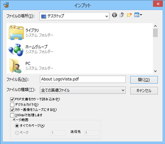The width and height of the screenshot is (165, 144).
Task: Close the インプット dialog
Action: pos(158,4)
